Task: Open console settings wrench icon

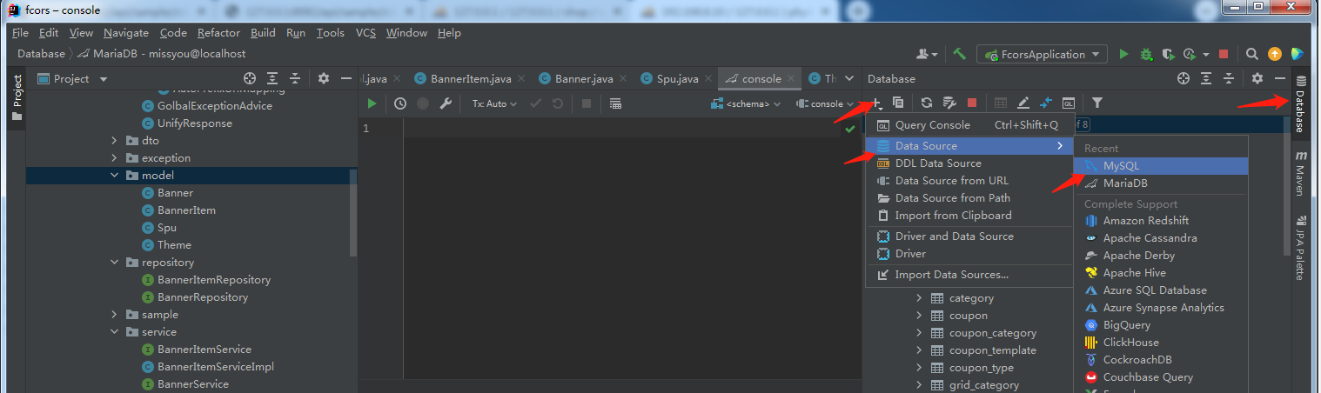Action: click(x=446, y=103)
